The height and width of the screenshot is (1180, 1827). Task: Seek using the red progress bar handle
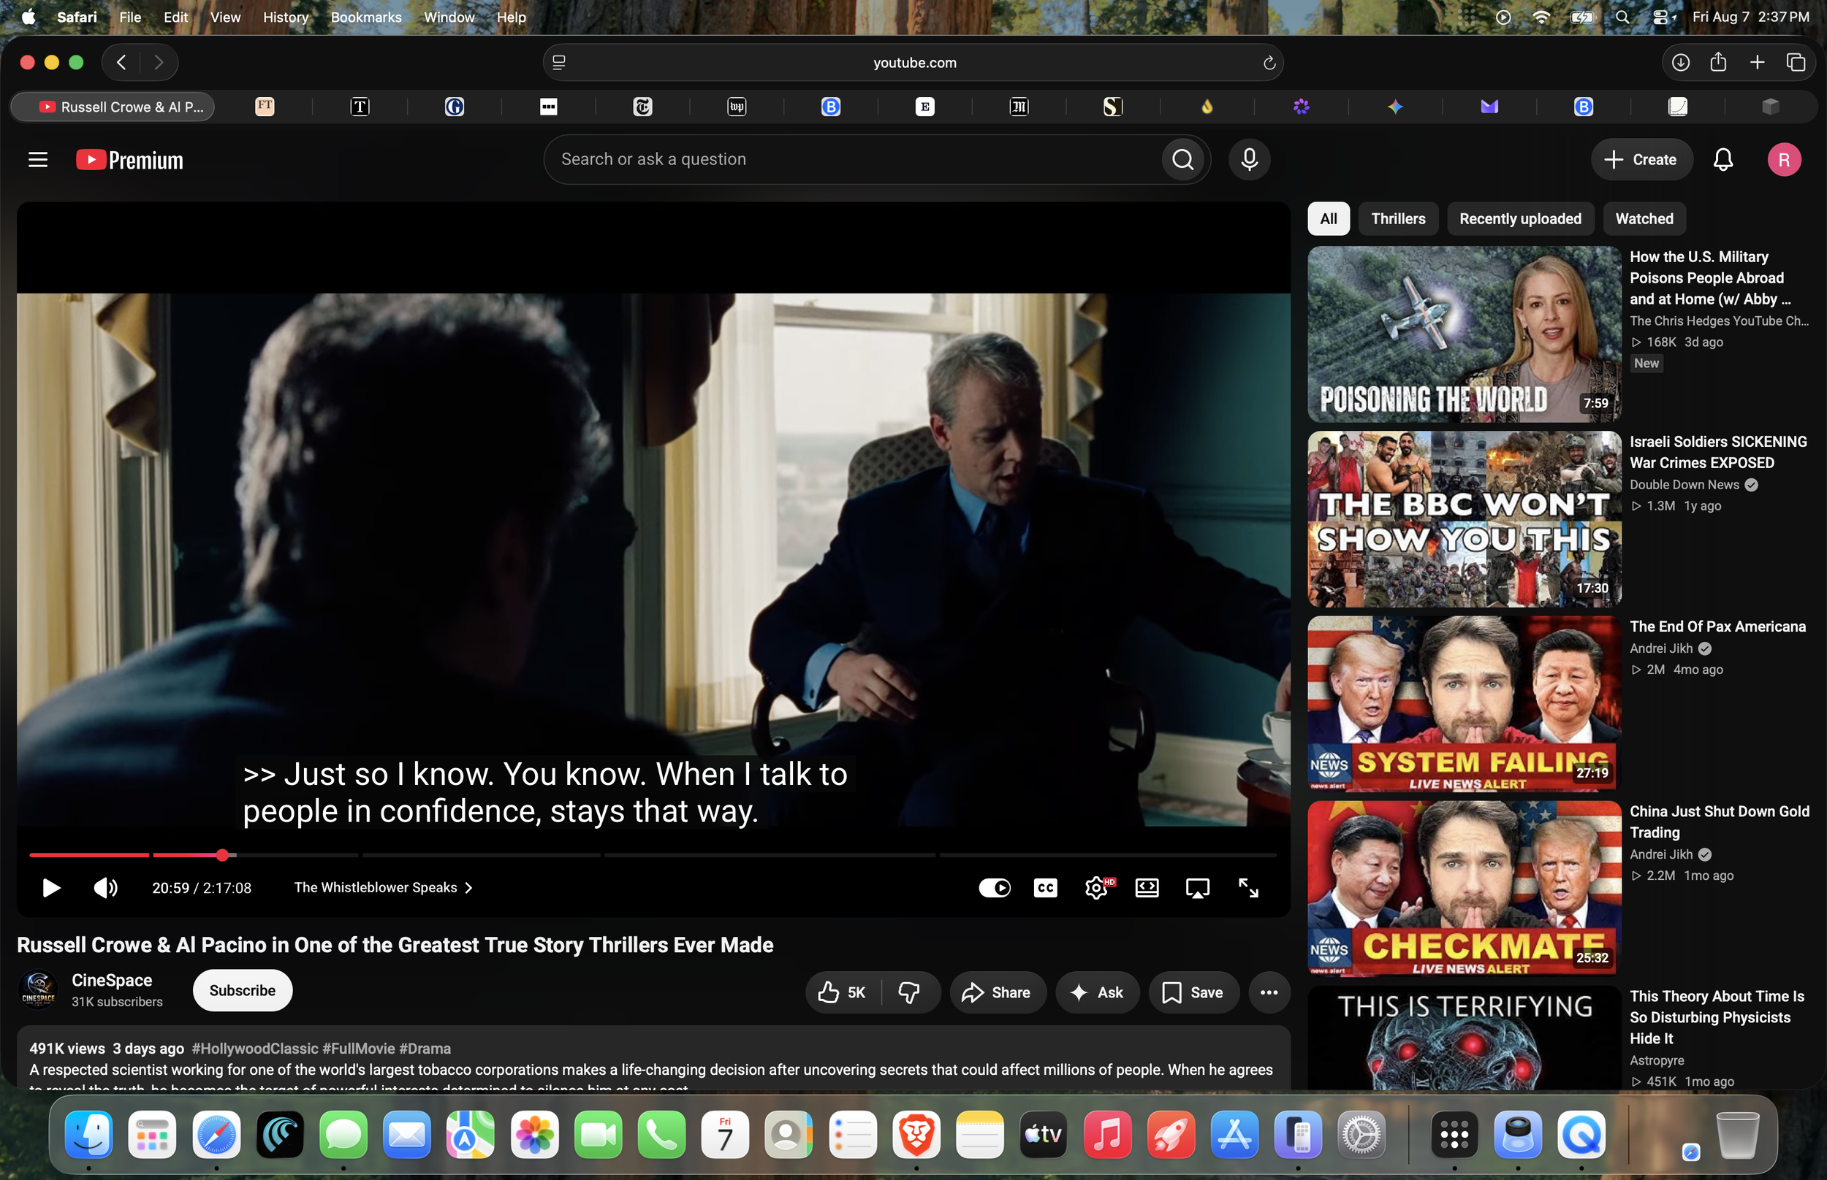click(222, 855)
